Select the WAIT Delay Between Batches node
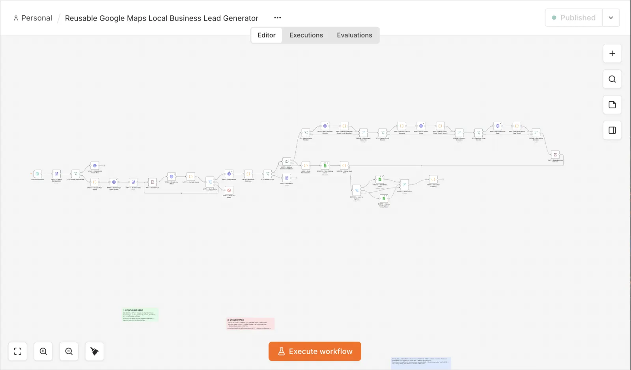631x370 pixels. click(x=555, y=154)
